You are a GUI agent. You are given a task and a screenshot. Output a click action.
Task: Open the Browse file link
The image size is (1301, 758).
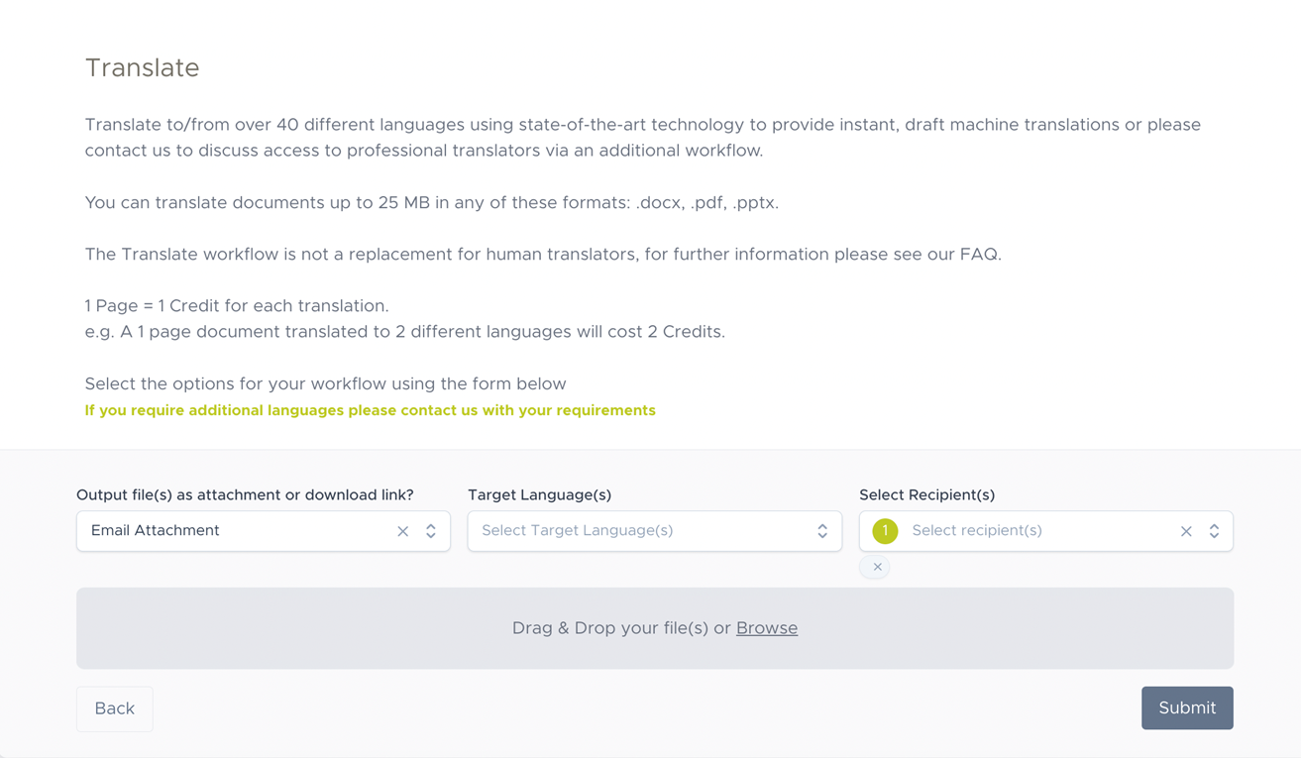[x=766, y=628]
